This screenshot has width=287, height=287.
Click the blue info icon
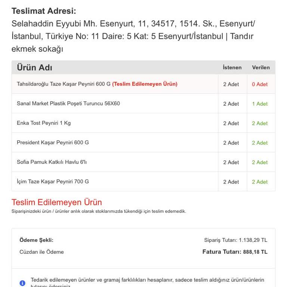click(x=22, y=283)
